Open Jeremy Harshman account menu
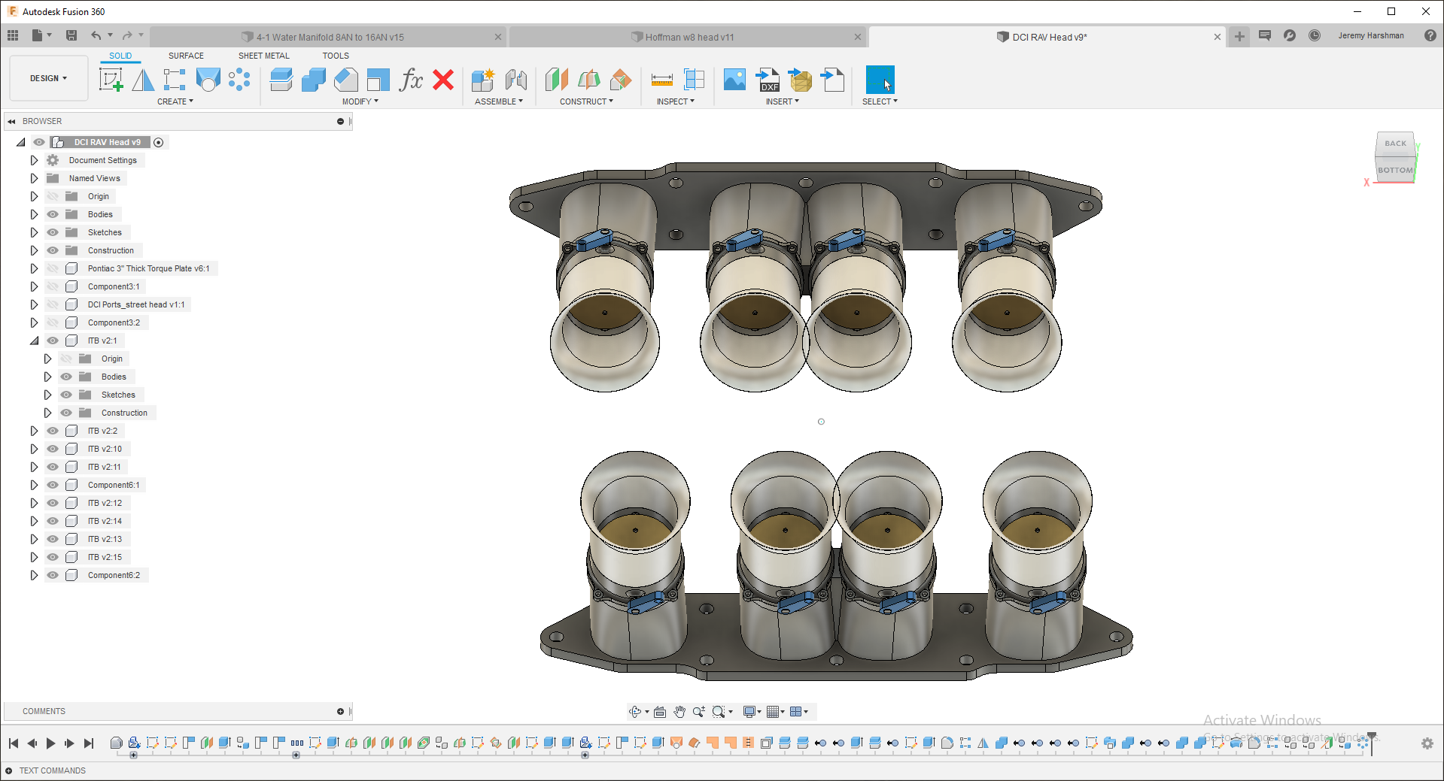 tap(1370, 35)
